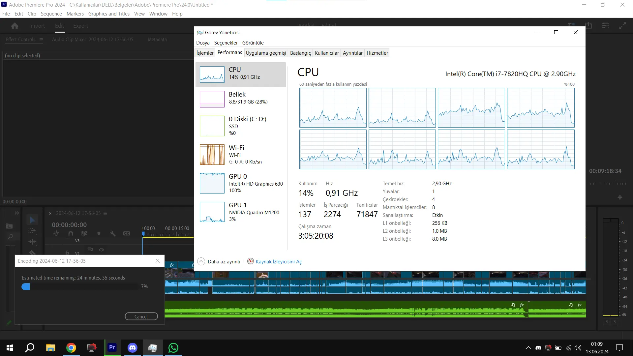Click the plus button below the program monitor
This screenshot has height=356, width=633.
pos(620,197)
